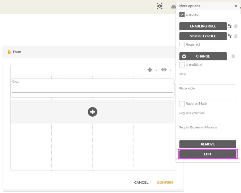Click the cloud icon in top bar
Viewport: 241px width, 193px height.
pyautogui.click(x=173, y=7)
